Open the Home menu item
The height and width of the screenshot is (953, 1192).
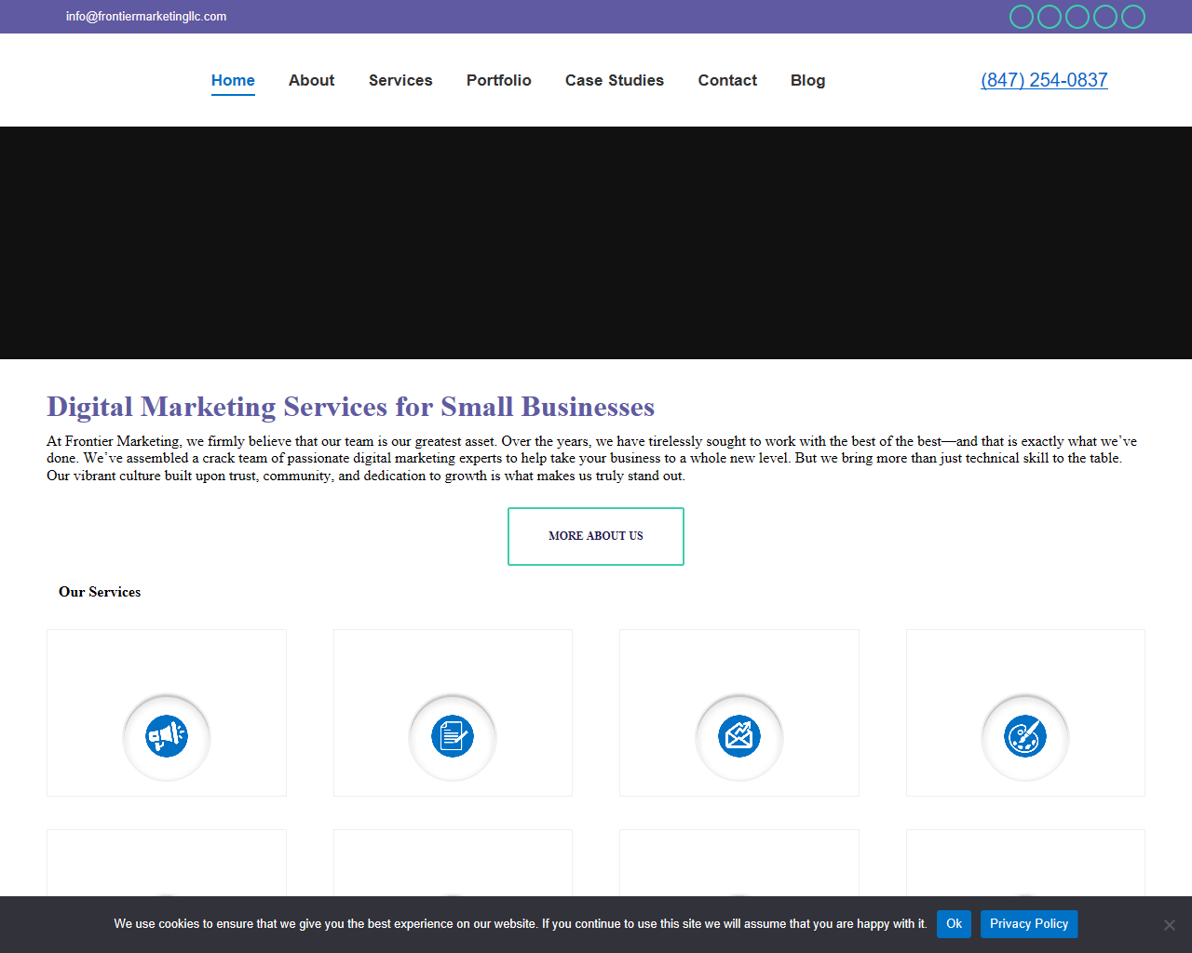click(233, 80)
